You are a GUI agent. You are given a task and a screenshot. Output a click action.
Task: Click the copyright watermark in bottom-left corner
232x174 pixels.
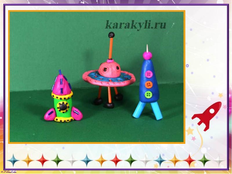(x=9, y=172)
